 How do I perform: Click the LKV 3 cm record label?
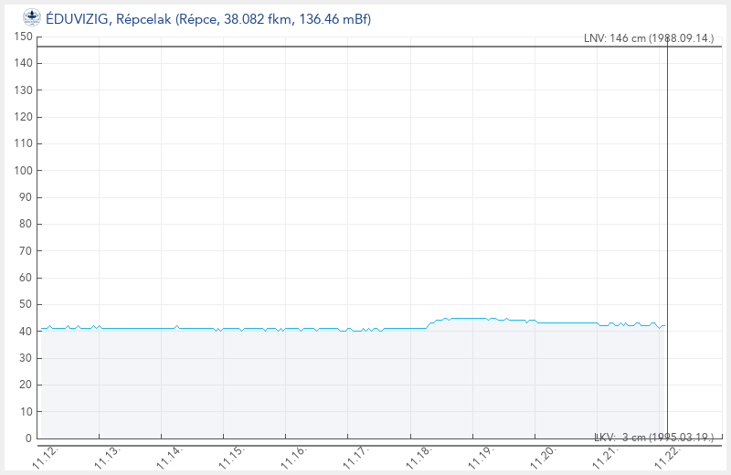coord(654,438)
